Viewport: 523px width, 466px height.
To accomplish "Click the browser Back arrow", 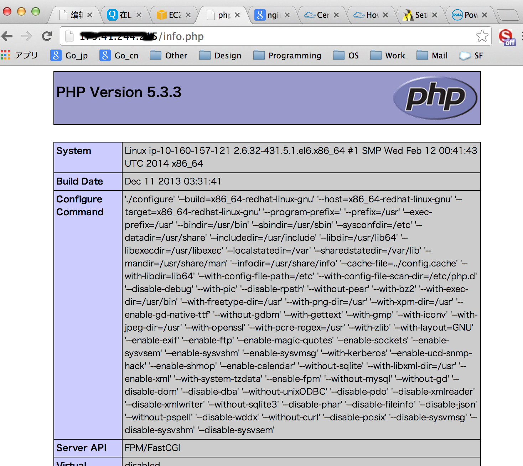I will coord(7,36).
